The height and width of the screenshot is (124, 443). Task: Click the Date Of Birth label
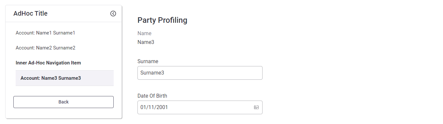click(152, 96)
